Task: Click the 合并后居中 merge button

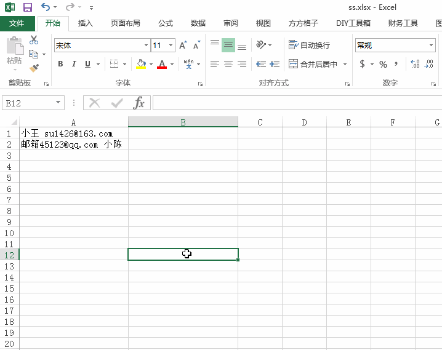Action: coord(313,64)
